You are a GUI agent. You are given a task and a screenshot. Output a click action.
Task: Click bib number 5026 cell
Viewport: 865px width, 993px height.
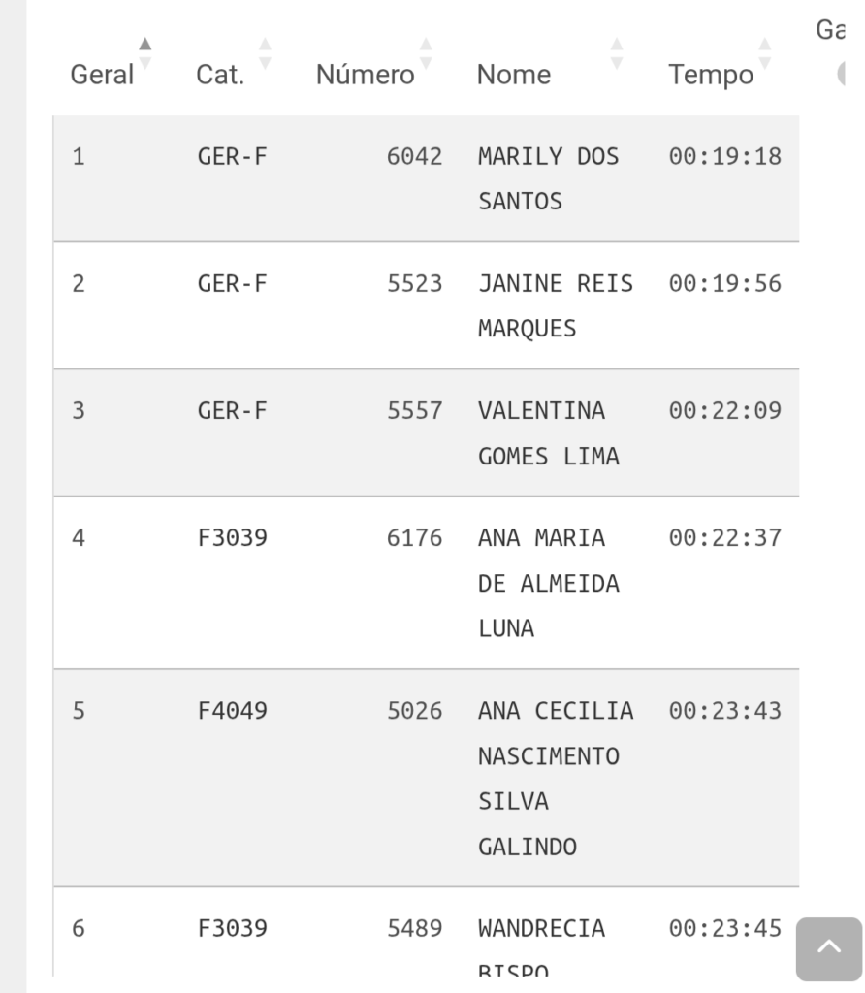click(x=414, y=711)
